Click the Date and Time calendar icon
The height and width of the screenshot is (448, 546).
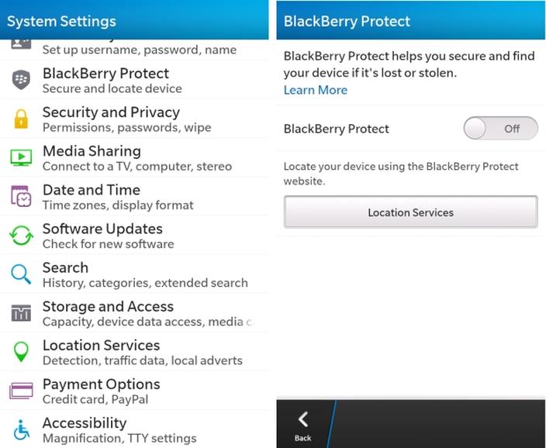(21, 196)
